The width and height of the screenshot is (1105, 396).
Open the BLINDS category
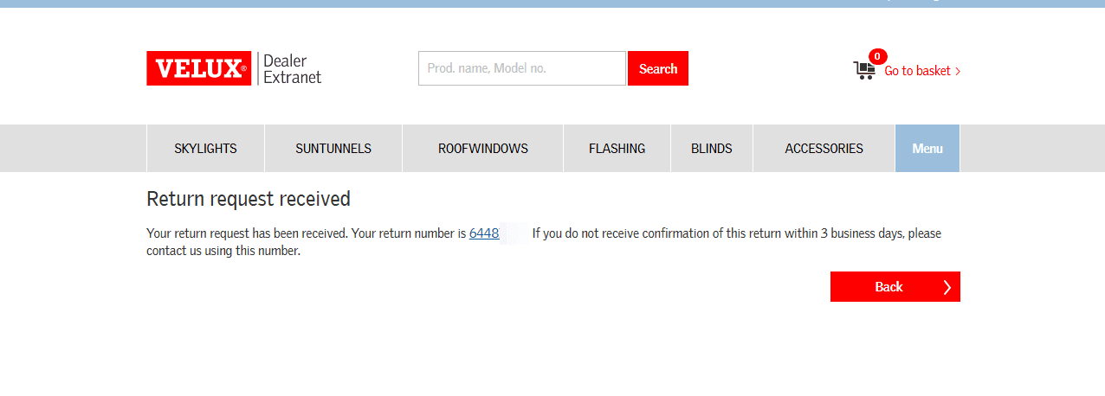tap(712, 149)
